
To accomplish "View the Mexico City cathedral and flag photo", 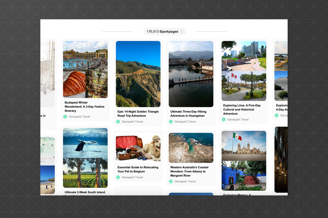I will pos(244,146).
